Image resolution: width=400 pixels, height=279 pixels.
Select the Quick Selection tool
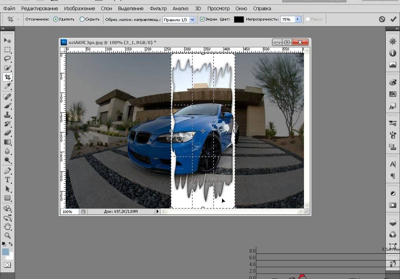(7, 68)
